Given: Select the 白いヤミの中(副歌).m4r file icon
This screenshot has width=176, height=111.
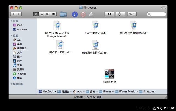Looking at the screenshot, I should coord(134,26).
